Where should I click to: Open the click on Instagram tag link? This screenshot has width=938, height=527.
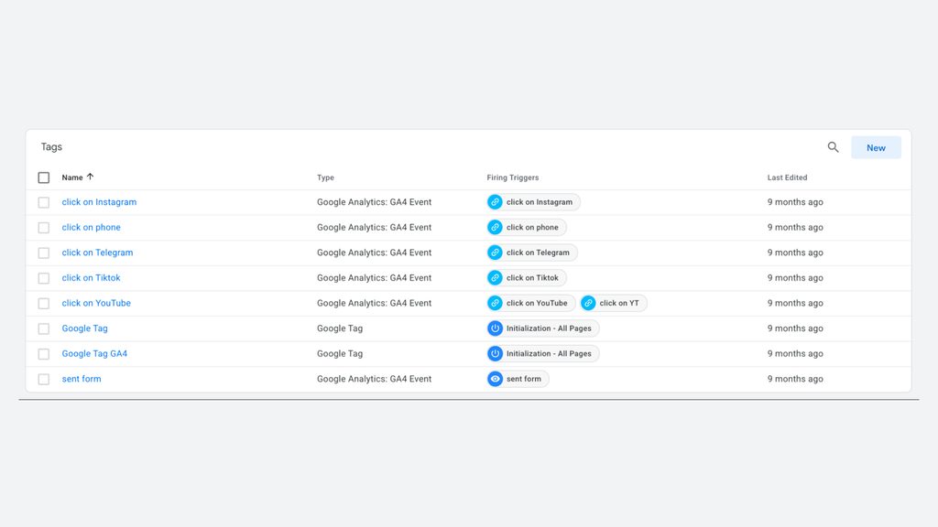[x=99, y=202]
